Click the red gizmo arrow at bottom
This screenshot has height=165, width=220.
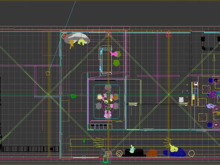click(x=100, y=157)
